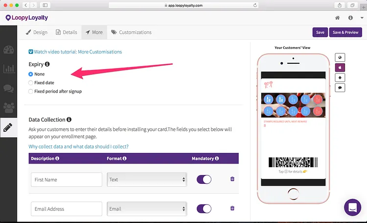Switch preview to web globe view

(340, 57)
